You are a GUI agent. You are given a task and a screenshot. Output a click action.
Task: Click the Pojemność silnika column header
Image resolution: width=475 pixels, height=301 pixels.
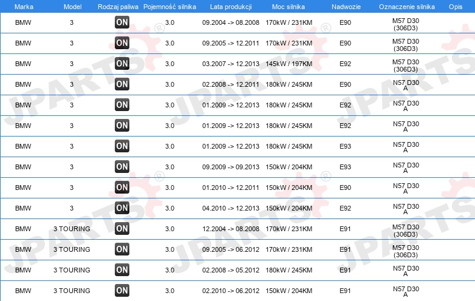point(169,7)
